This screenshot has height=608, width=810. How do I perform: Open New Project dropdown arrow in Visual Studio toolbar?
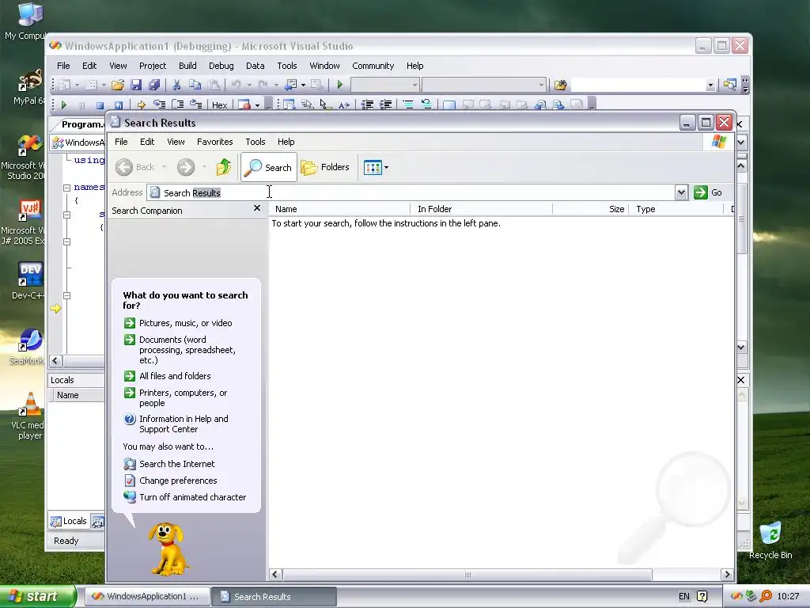[x=77, y=85]
